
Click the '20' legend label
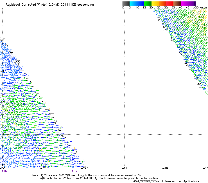pyautogui.click(x=151, y=8)
